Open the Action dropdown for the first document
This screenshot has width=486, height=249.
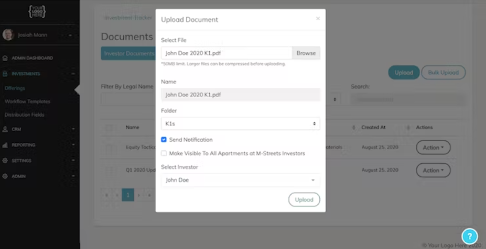click(x=433, y=148)
